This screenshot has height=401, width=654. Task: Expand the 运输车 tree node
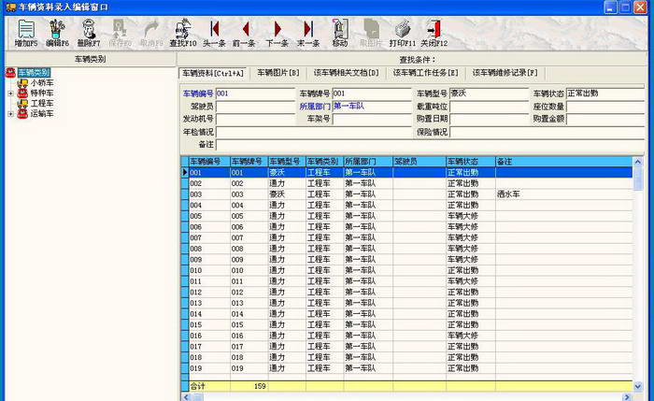(x=11, y=113)
